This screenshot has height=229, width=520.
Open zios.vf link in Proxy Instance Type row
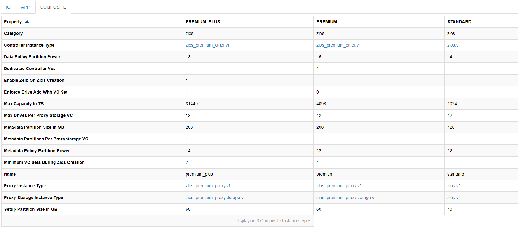[453, 186]
